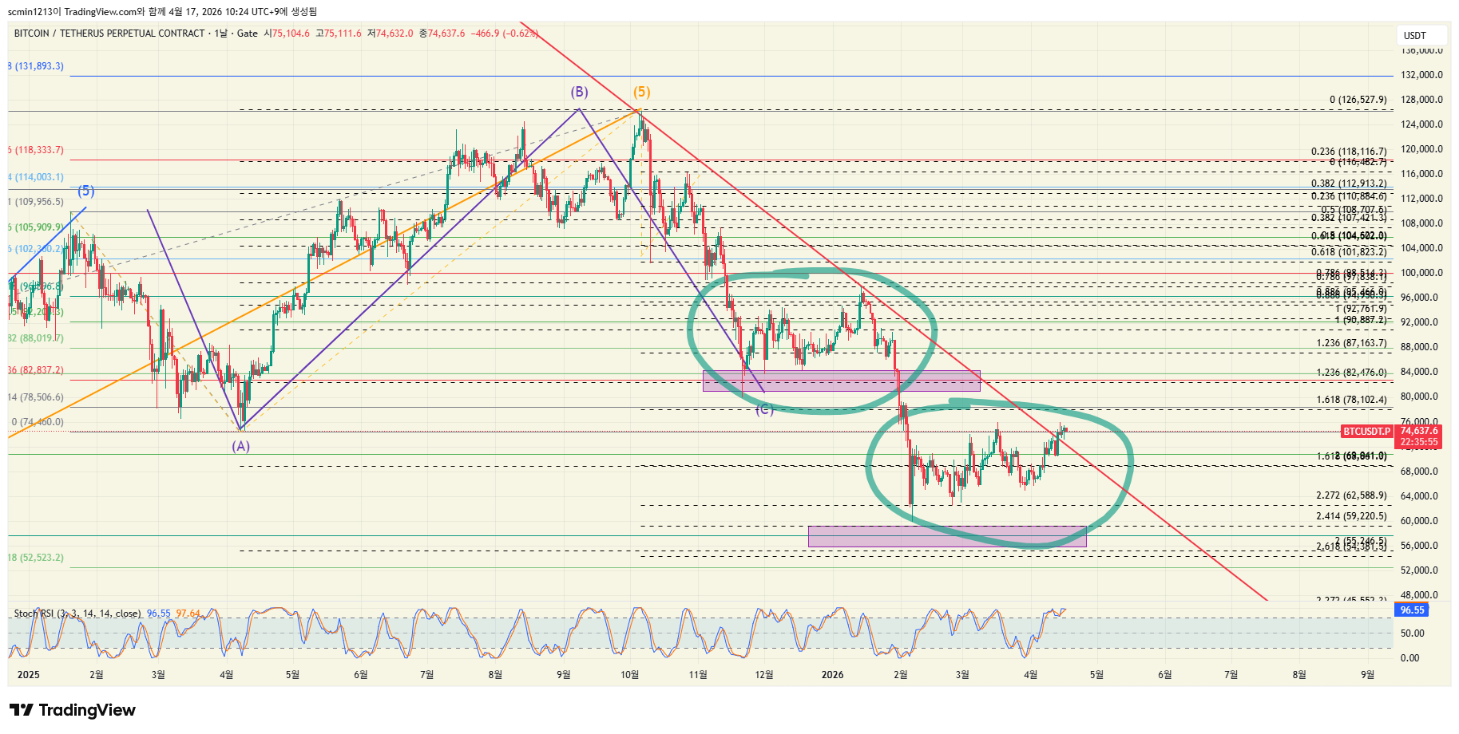
Task: Click the Bitcoin / TetherUS Perpetual Contract title
Action: point(109,34)
